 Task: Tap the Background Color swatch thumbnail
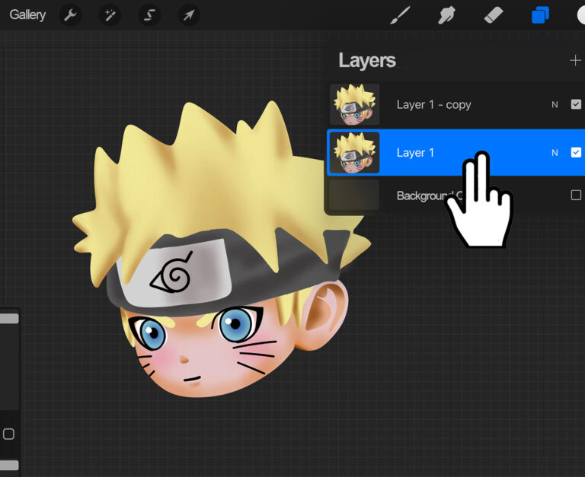click(354, 195)
